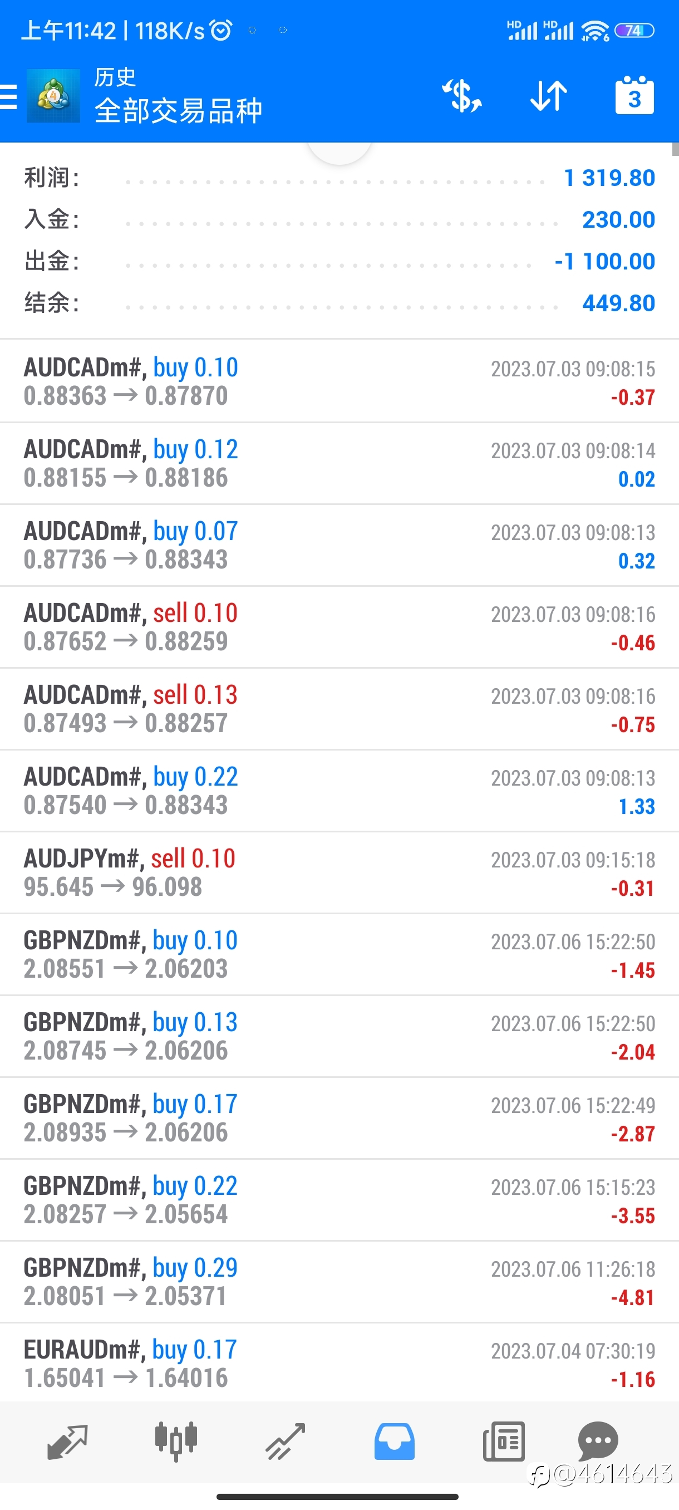Open the Quotes tab icon

click(67, 1442)
